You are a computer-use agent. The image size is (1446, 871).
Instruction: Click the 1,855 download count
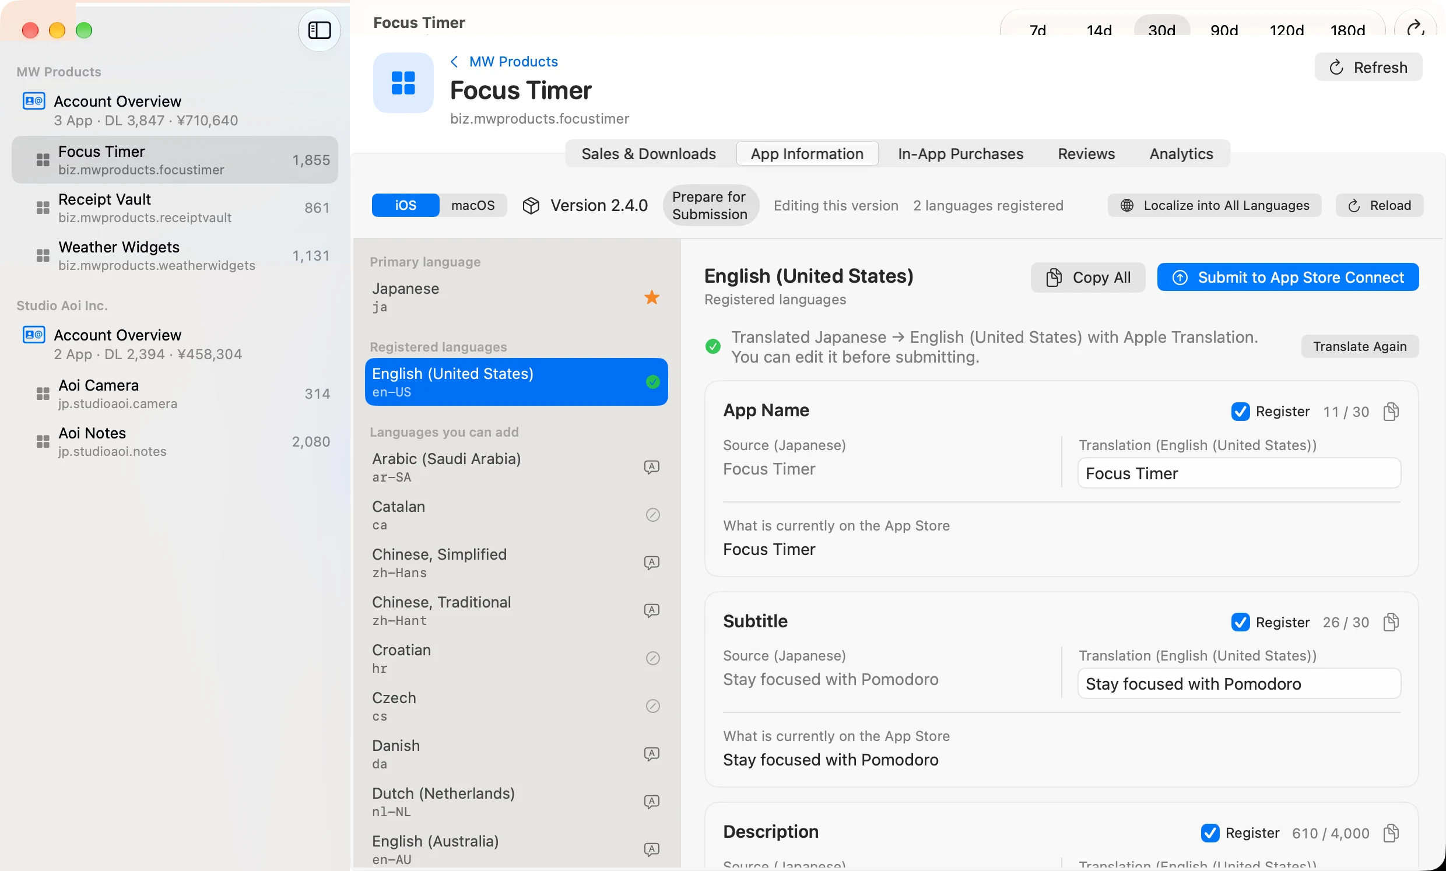[311, 160]
